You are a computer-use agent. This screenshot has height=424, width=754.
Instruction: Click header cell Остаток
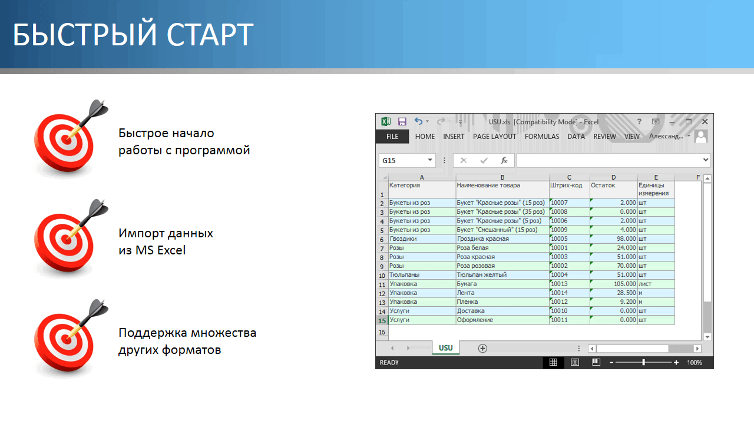click(x=614, y=190)
